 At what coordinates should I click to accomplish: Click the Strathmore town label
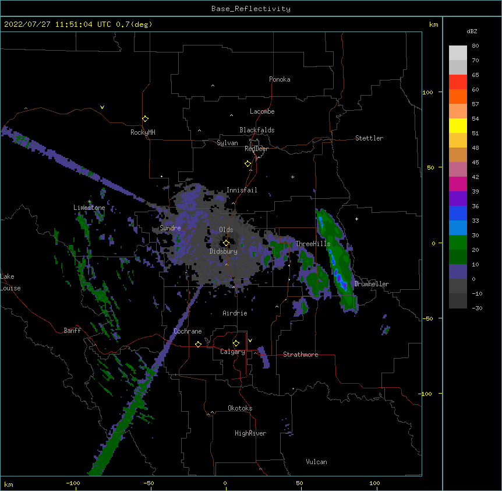(301, 355)
